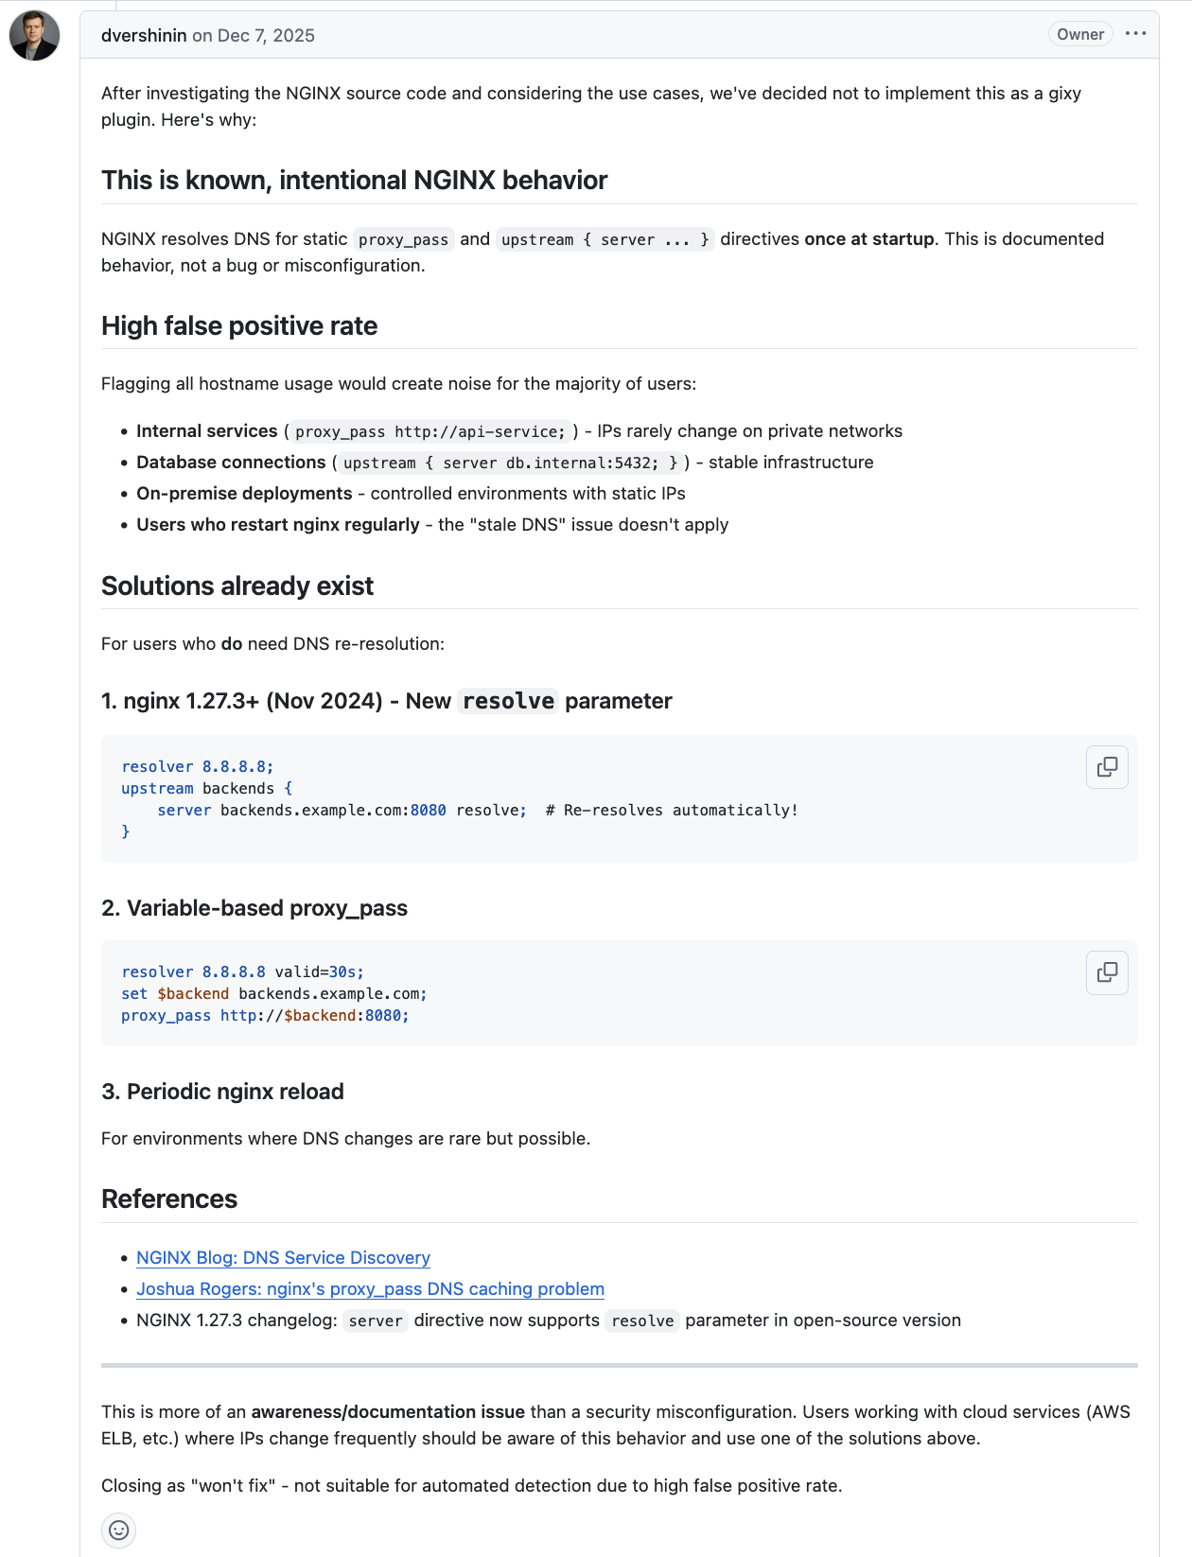The height and width of the screenshot is (1557, 1192).
Task: Click the Dec 7, 2025 timestamp
Action: point(266,35)
